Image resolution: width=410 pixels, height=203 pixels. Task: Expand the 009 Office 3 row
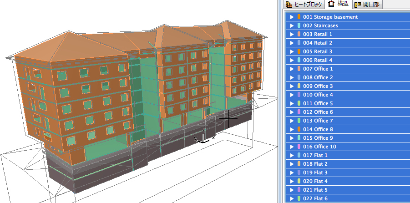click(x=292, y=86)
